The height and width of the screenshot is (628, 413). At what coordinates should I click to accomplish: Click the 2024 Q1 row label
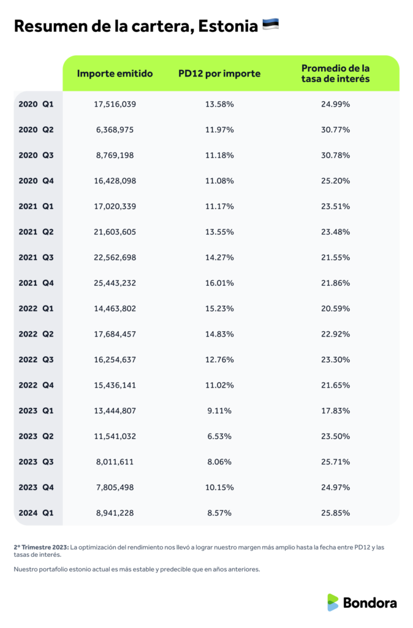36,513
